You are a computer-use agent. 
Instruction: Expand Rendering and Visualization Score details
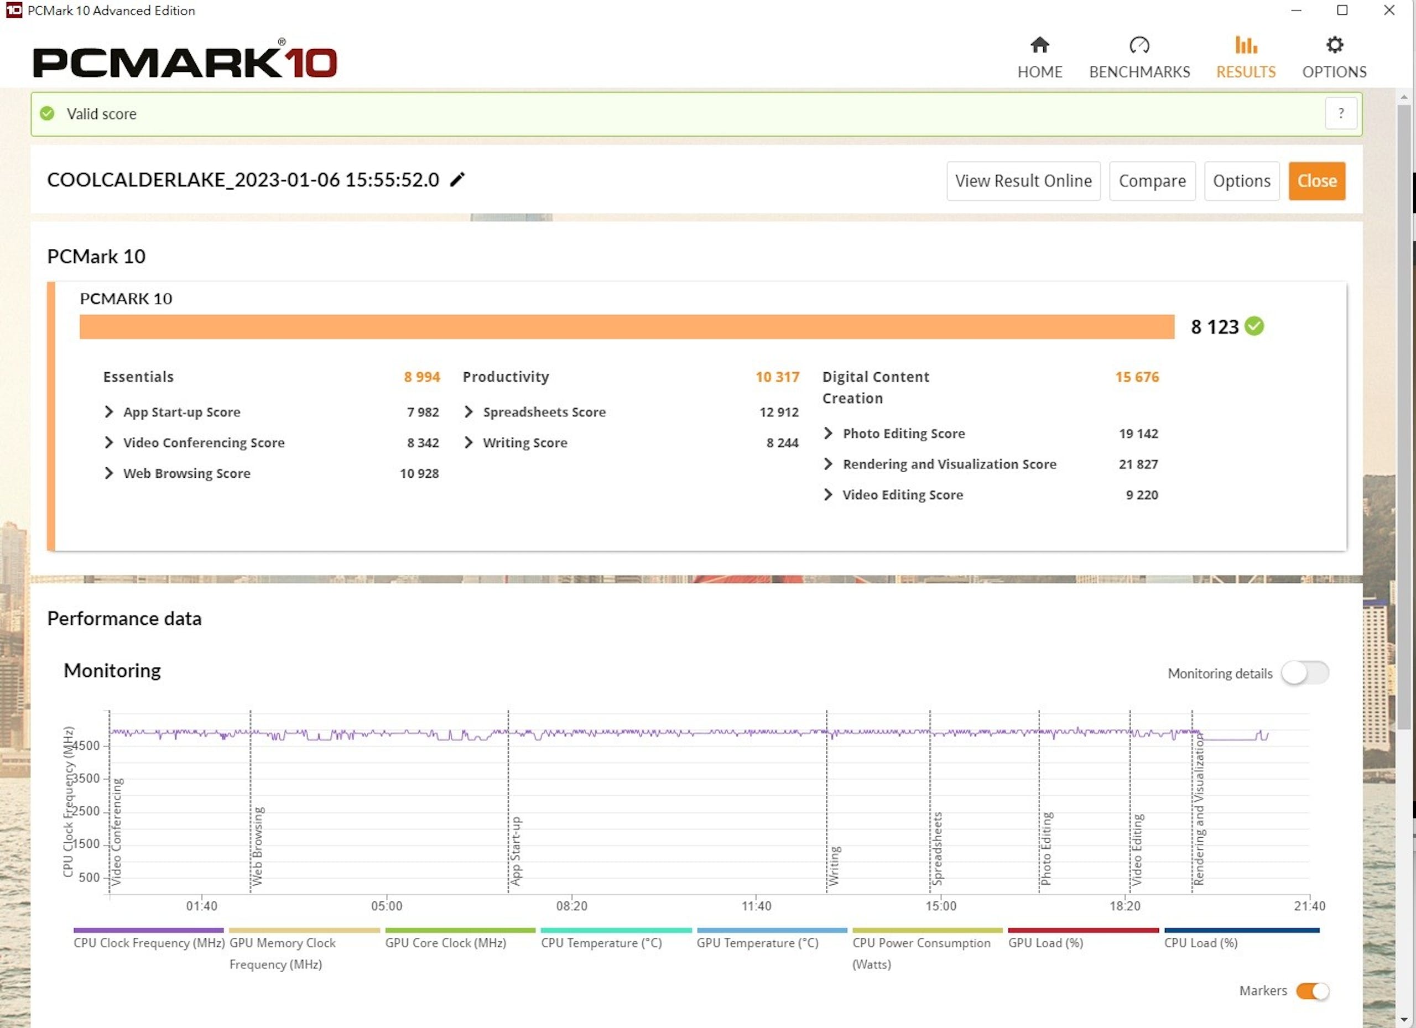click(x=828, y=464)
